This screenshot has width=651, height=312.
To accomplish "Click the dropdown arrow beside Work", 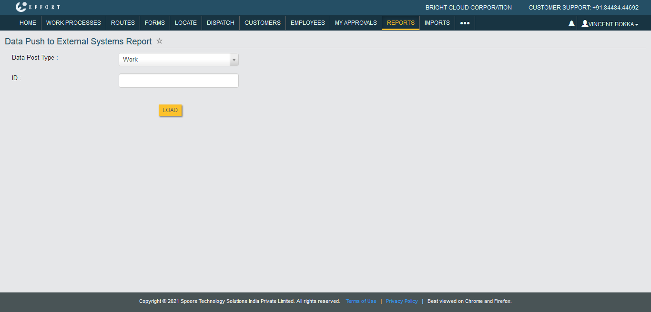I will pos(234,60).
